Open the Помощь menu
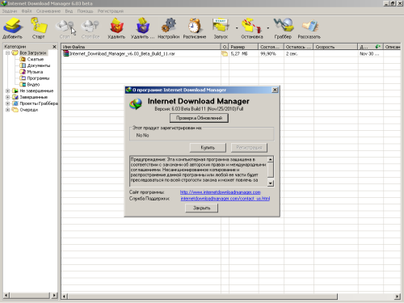The width and height of the screenshot is (404, 303). [85, 11]
